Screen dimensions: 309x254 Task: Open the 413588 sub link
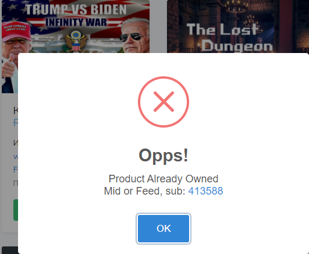205,191
